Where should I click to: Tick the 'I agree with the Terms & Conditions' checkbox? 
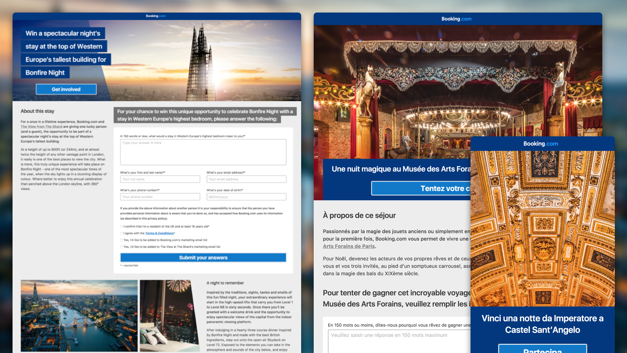(x=122, y=233)
